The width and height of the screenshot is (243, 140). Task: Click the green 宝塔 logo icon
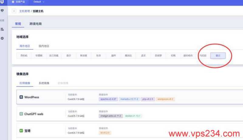(x=21, y=131)
